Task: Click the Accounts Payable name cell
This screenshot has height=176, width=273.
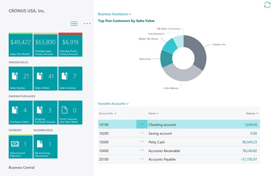Action: point(162,159)
